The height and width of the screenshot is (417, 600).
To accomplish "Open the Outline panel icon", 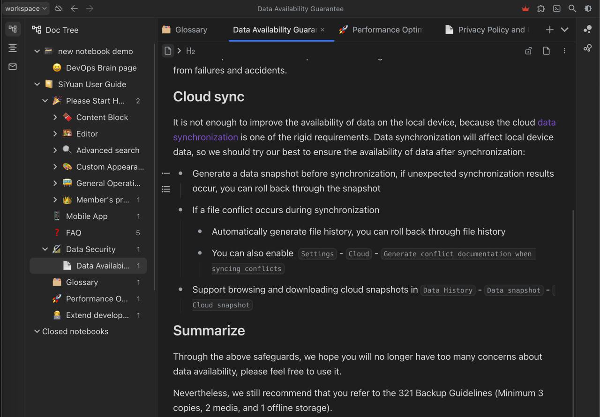I will point(13,48).
